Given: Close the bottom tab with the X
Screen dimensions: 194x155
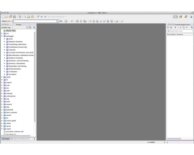Looking at the screenshot, I should pyautogui.click(x=35, y=139).
